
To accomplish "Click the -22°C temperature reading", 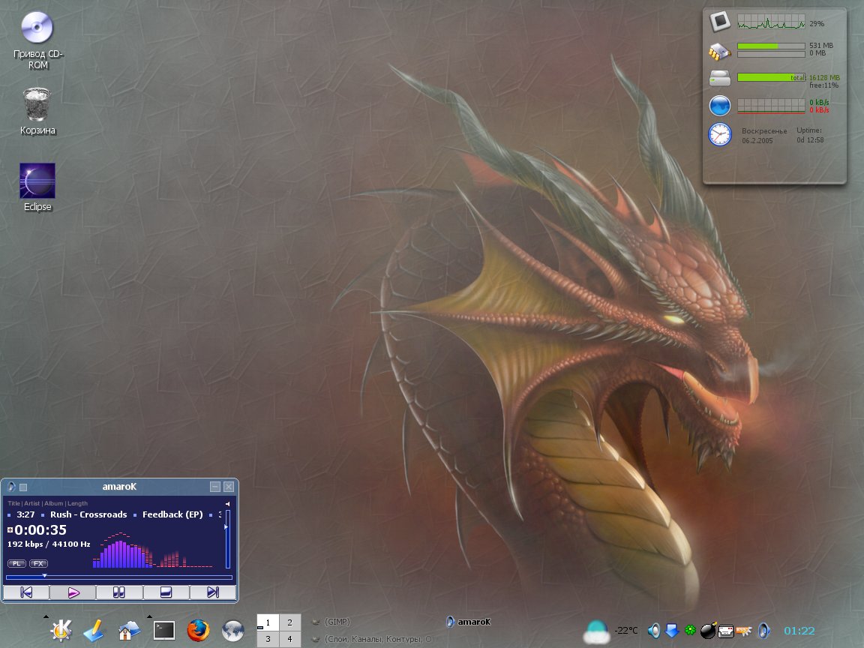I will pos(626,630).
